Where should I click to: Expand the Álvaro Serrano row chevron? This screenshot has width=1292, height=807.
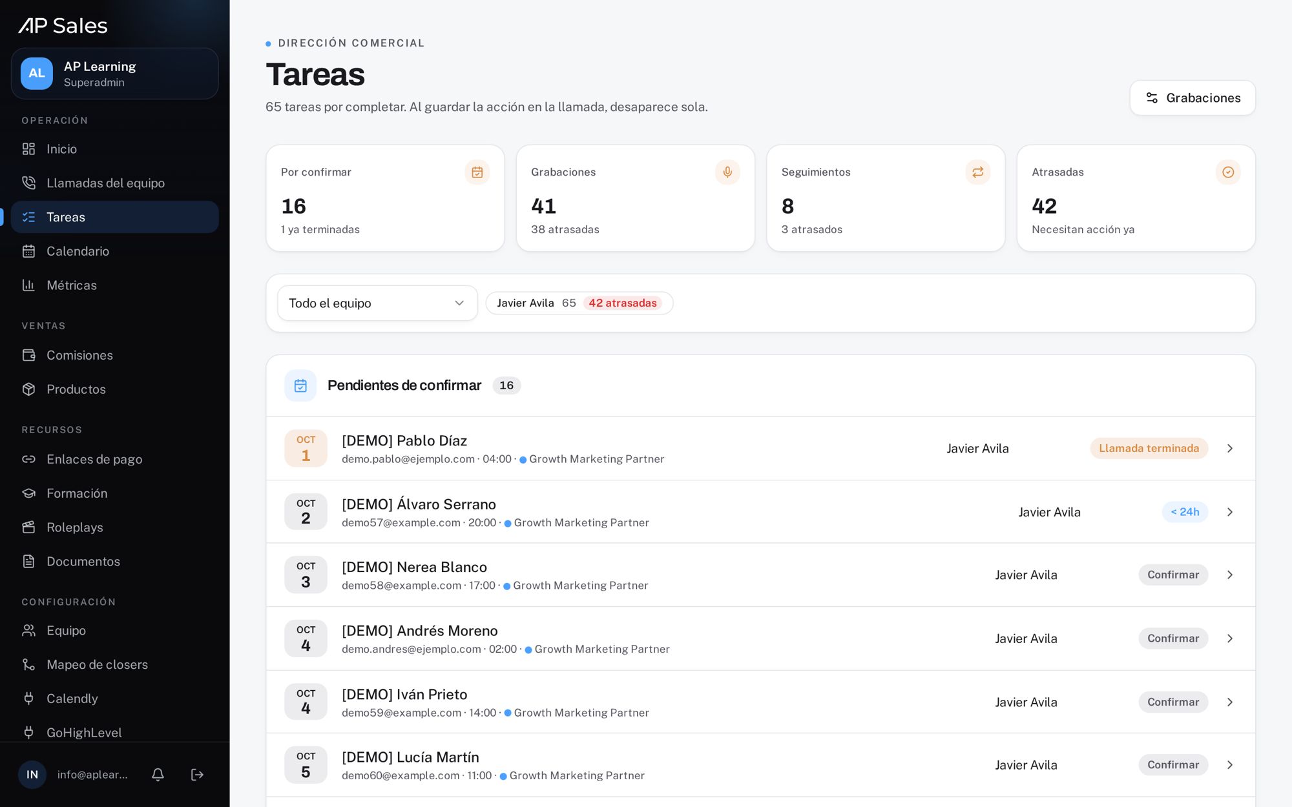[1229, 512]
